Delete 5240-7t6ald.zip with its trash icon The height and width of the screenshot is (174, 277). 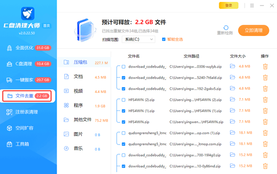click(x=265, y=78)
